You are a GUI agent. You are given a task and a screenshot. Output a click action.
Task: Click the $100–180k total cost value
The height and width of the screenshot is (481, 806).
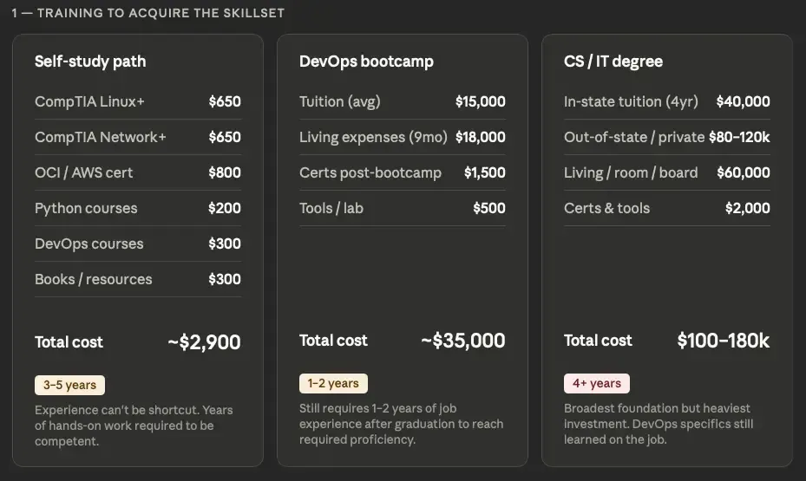723,341
